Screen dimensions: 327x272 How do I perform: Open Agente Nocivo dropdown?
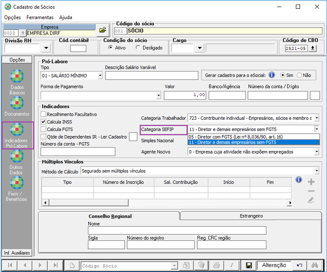click(x=317, y=152)
